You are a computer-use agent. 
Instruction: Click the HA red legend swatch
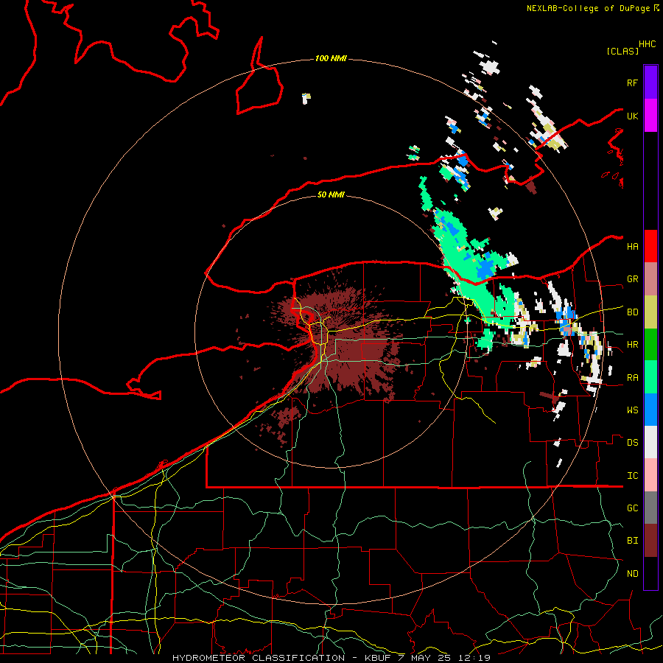(x=650, y=246)
